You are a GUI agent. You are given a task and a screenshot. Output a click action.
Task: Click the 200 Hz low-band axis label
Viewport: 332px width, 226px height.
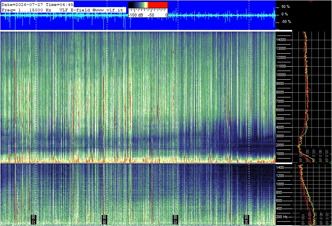(282, 217)
